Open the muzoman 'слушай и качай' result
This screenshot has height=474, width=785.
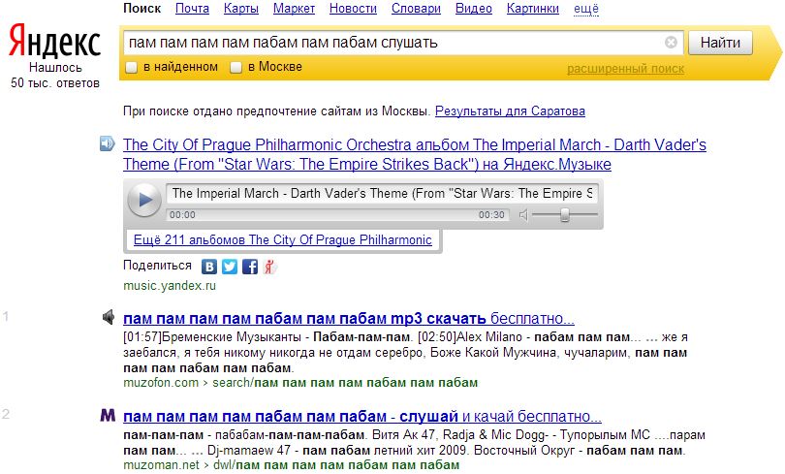pyautogui.click(x=361, y=417)
